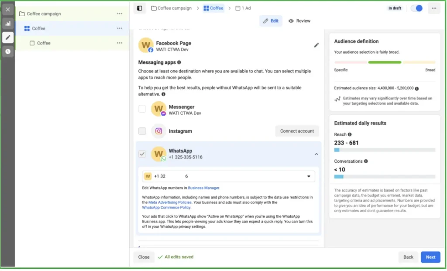Screen dimensions: 447x271
Task: Open the ellipsis menu on the Coffee ad set
Action: pyautogui.click(x=120, y=28)
